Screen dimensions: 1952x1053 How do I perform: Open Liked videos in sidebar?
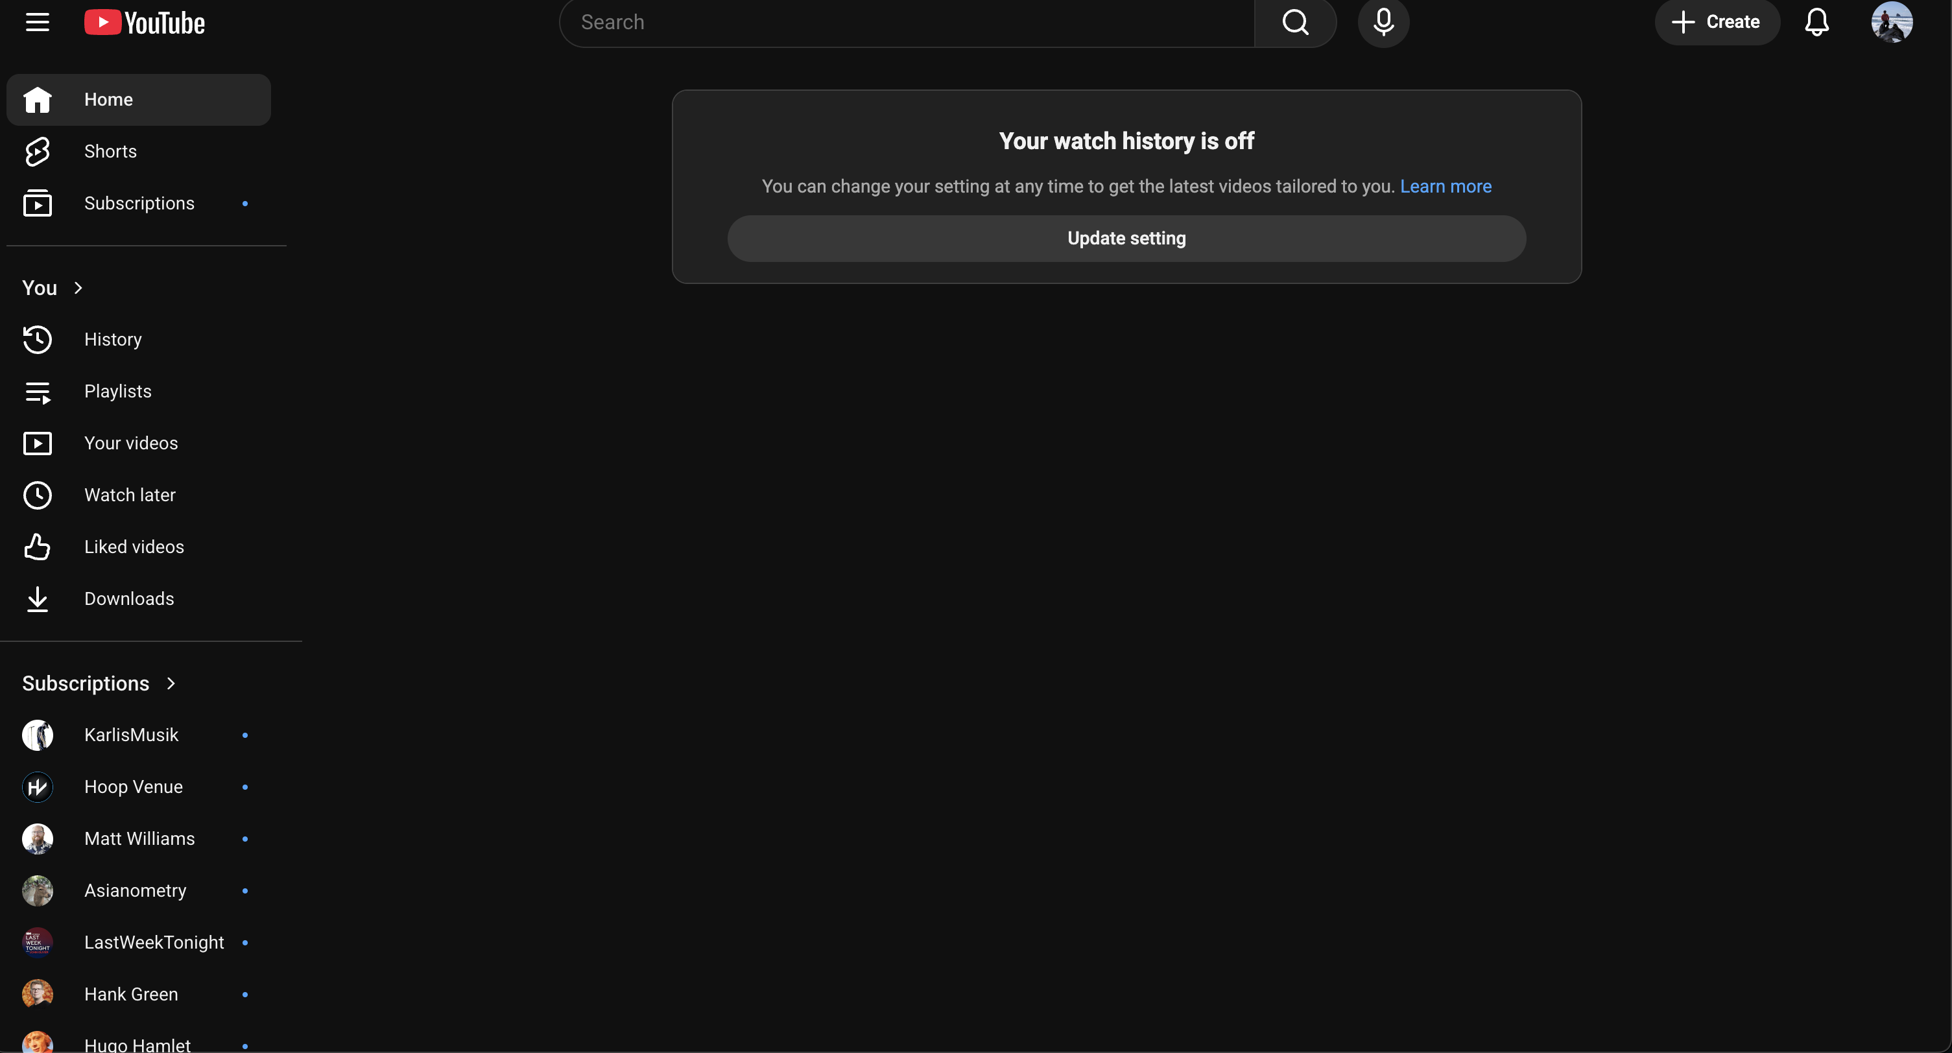(134, 547)
